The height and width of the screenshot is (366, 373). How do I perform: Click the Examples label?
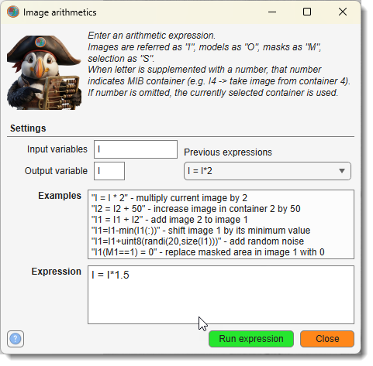tap(60, 196)
